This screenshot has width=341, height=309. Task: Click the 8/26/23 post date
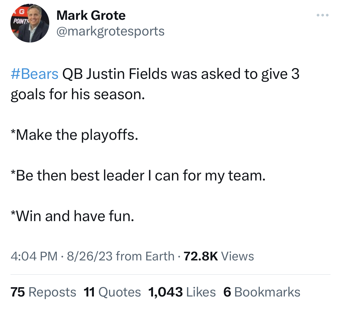point(90,256)
